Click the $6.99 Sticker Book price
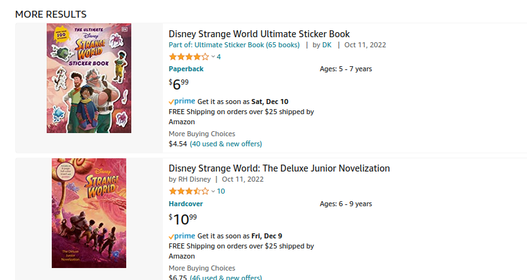This screenshot has height=280, width=527. 179,84
